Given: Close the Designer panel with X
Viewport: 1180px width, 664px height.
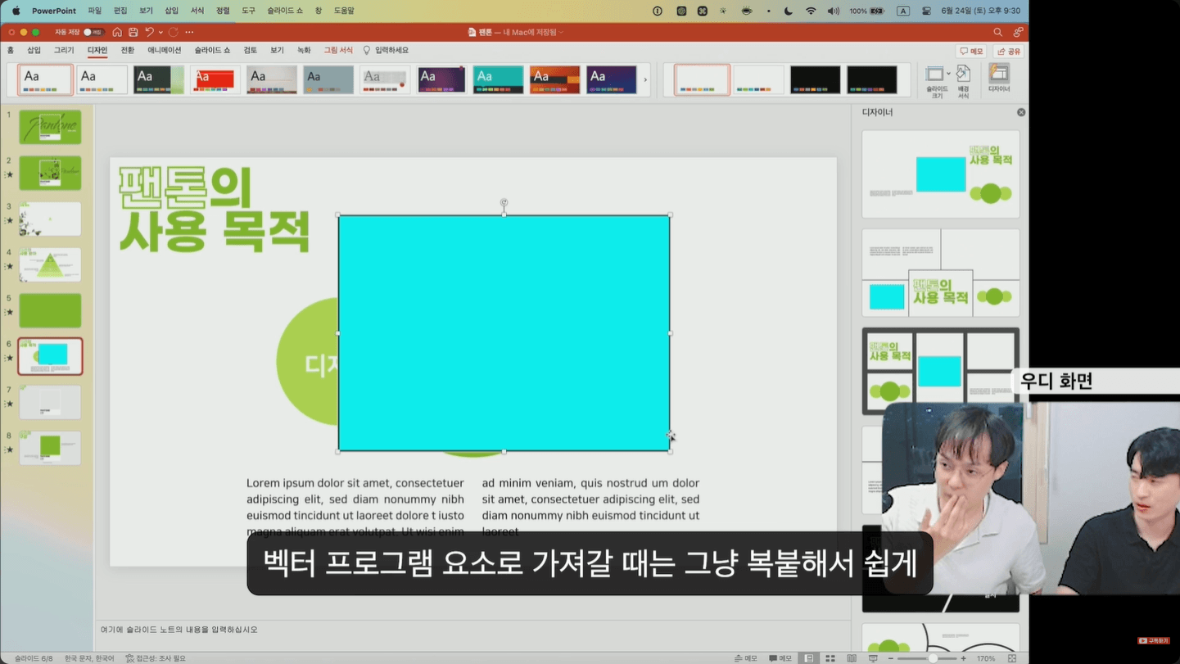Looking at the screenshot, I should point(1021,112).
